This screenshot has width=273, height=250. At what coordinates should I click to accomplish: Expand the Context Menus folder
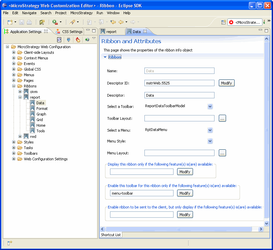[14, 58]
